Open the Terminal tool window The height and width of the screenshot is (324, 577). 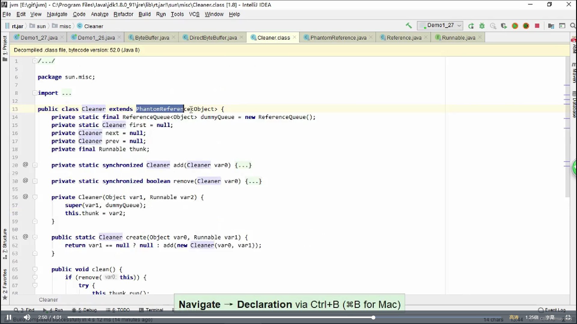point(151,310)
